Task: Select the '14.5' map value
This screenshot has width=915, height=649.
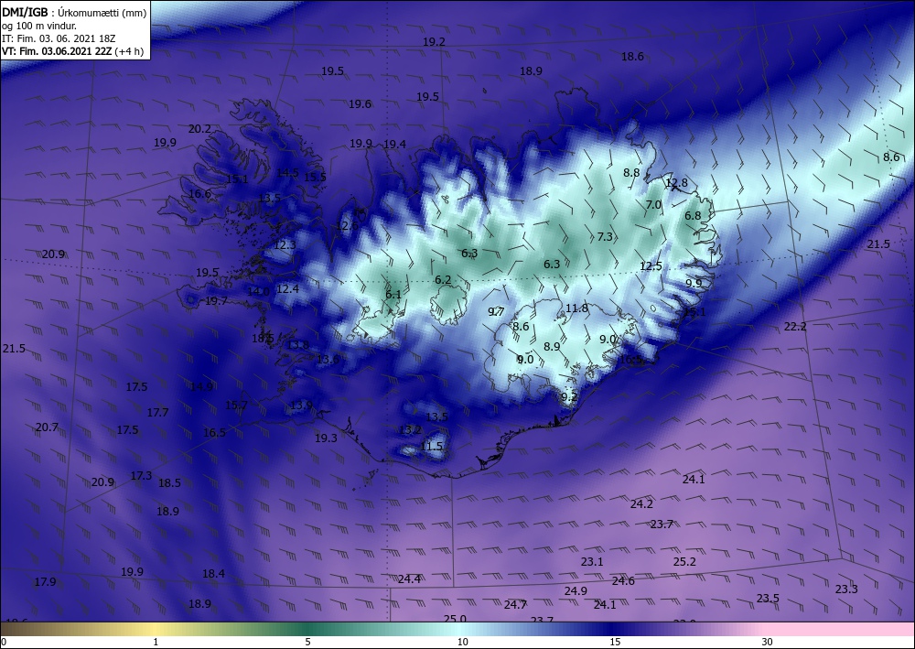Action: (x=287, y=173)
